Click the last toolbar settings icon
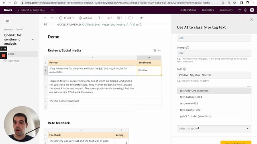 click(141, 18)
